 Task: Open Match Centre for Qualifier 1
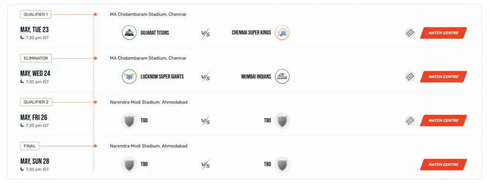(444, 33)
